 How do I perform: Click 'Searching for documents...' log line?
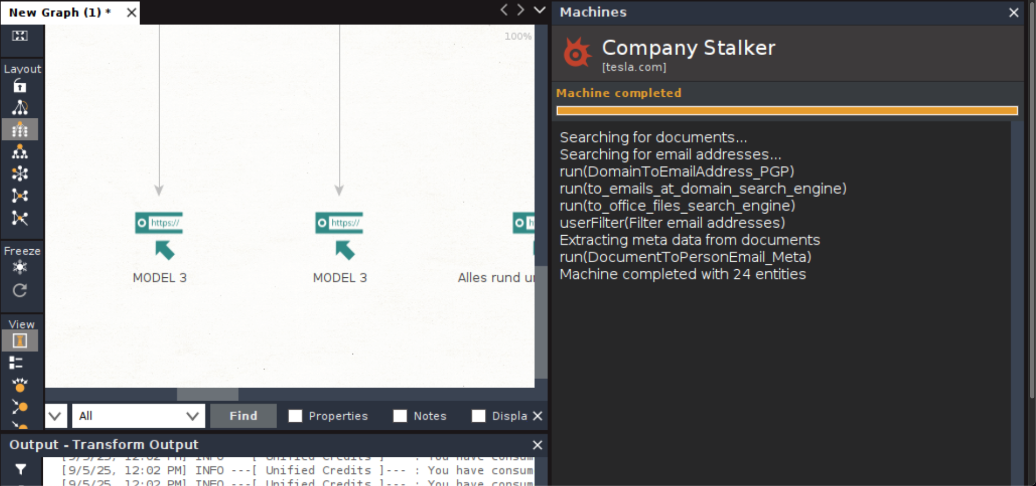(x=653, y=137)
